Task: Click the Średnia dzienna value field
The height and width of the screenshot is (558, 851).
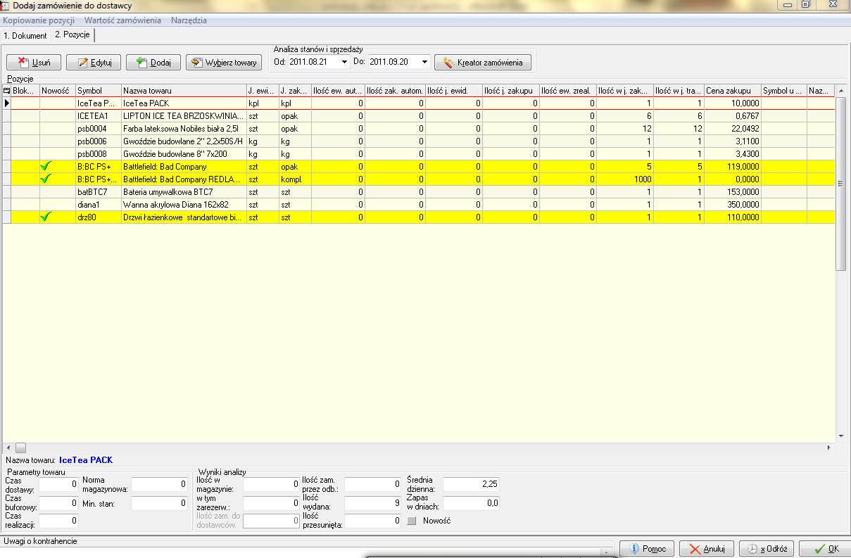Action: point(472,484)
